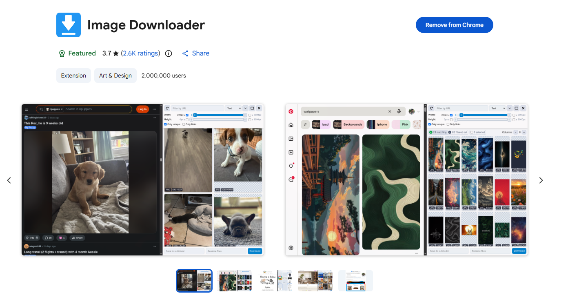Click Pinterest Home icon in sidebar
Viewport: 568px width, 304px height.
point(291,125)
